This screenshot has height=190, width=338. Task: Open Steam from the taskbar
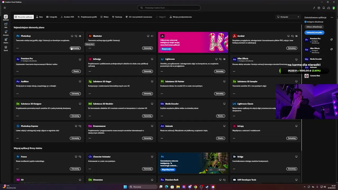click(207, 187)
